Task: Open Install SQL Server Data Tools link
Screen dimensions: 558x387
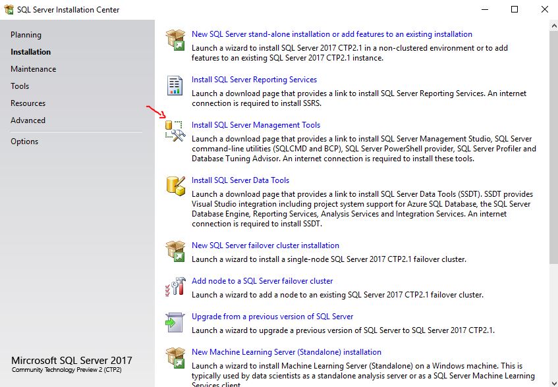Action: (240, 180)
